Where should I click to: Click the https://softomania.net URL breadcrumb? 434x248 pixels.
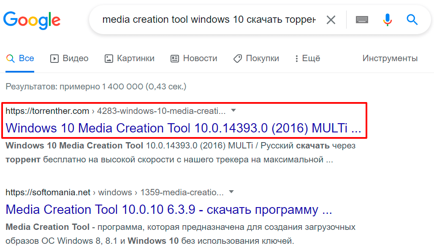pos(48,192)
